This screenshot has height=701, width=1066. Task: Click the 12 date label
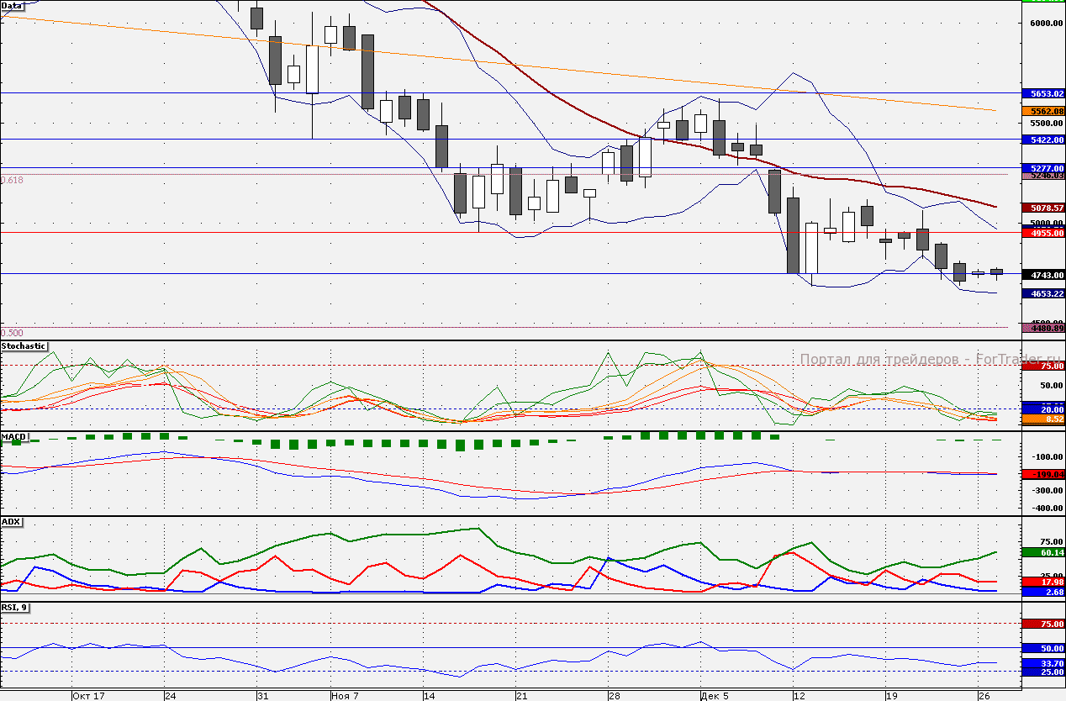(799, 696)
